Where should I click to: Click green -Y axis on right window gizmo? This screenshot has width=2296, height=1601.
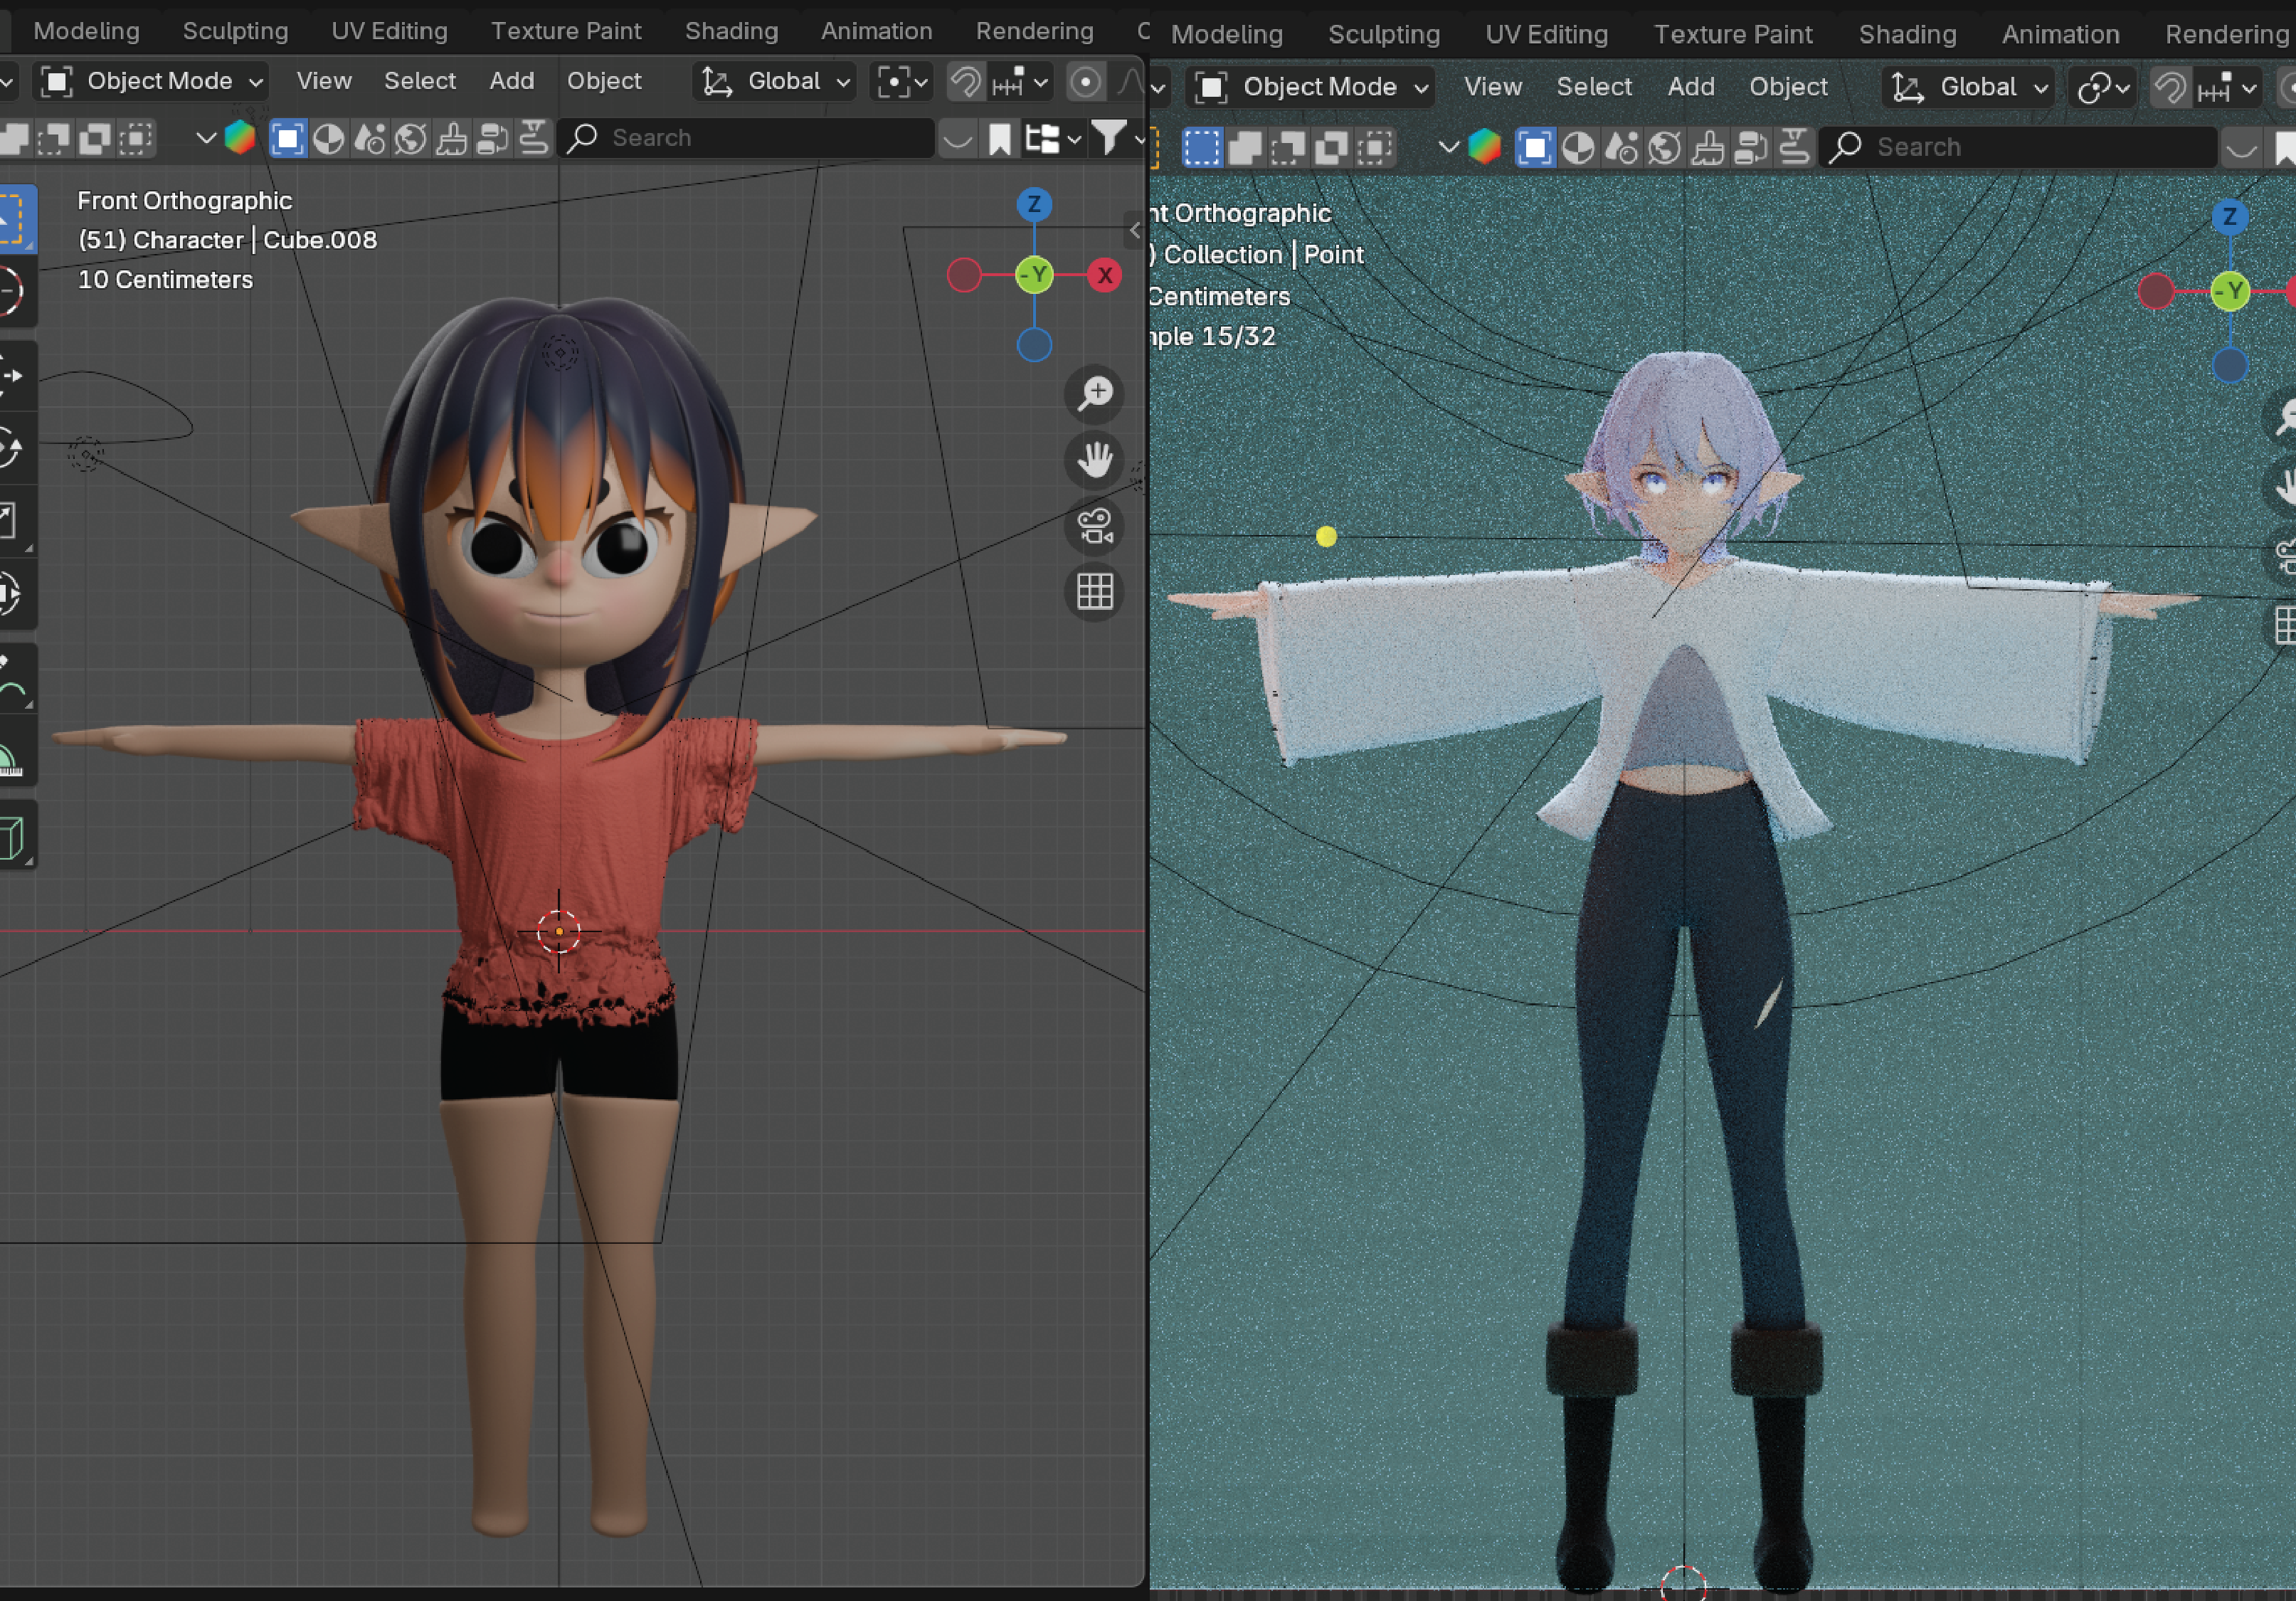coord(2231,291)
